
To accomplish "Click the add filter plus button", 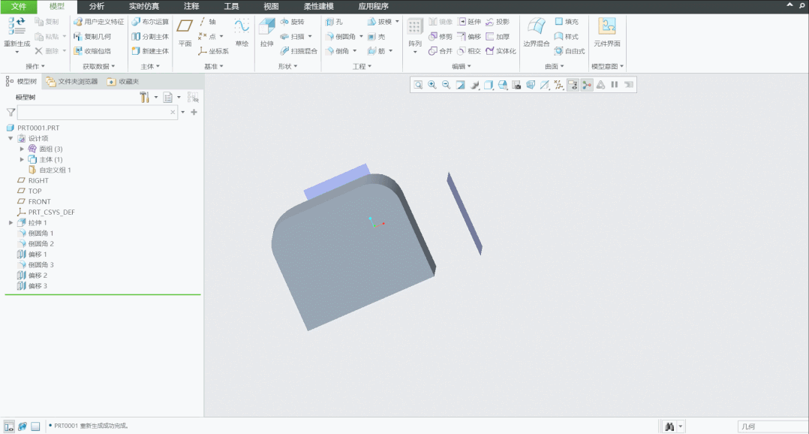I will tap(194, 112).
